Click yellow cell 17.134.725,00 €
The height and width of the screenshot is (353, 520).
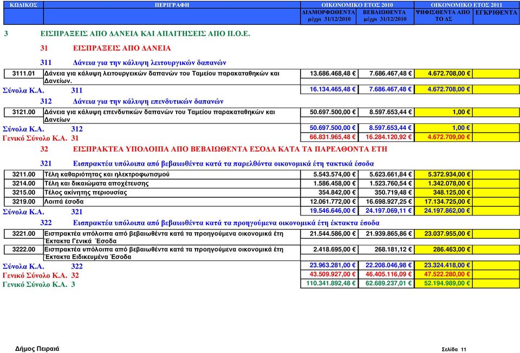[x=444, y=201]
